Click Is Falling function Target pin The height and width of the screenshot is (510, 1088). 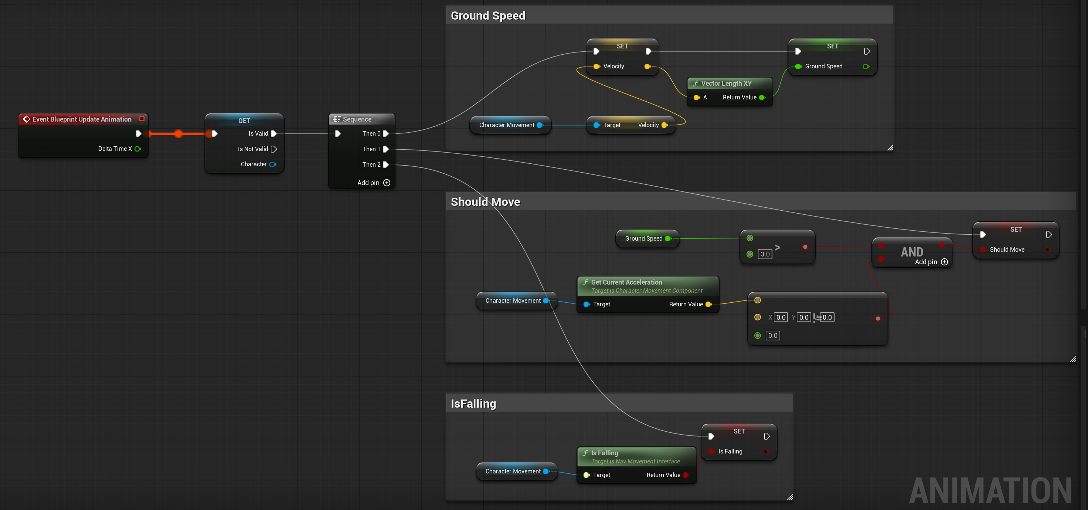(x=586, y=475)
